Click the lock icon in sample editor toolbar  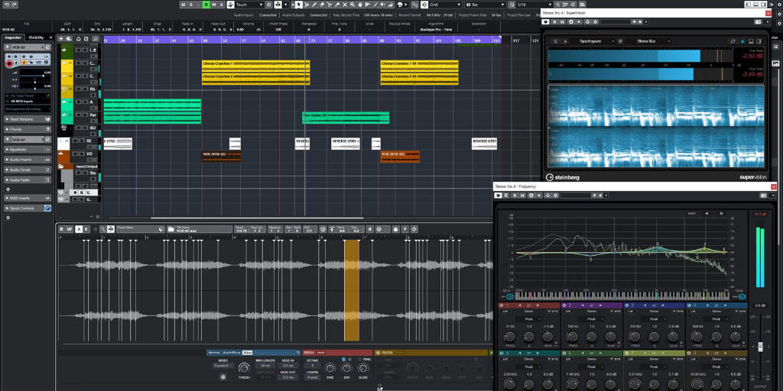click(395, 229)
